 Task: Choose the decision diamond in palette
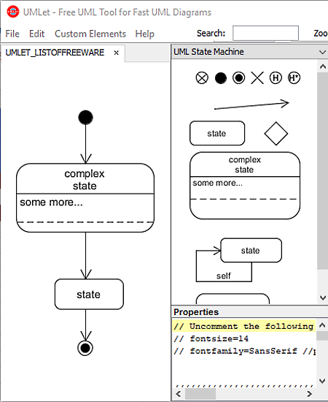[x=276, y=134]
